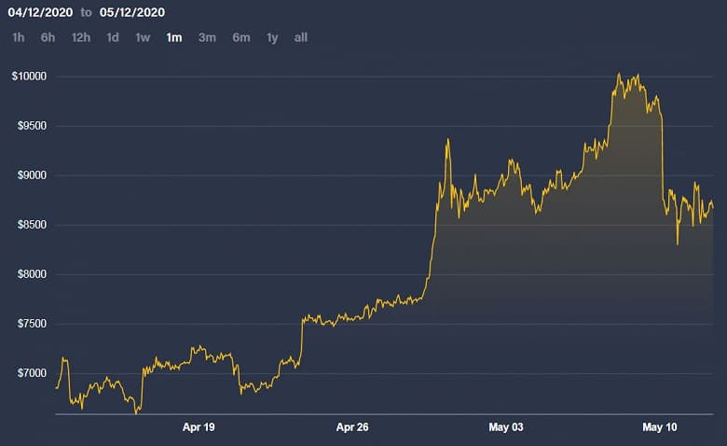
Task: Display the 1y price history
Action: [271, 37]
